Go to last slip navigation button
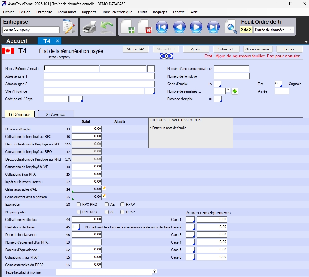This screenshot has height=277, width=309. click(213, 27)
